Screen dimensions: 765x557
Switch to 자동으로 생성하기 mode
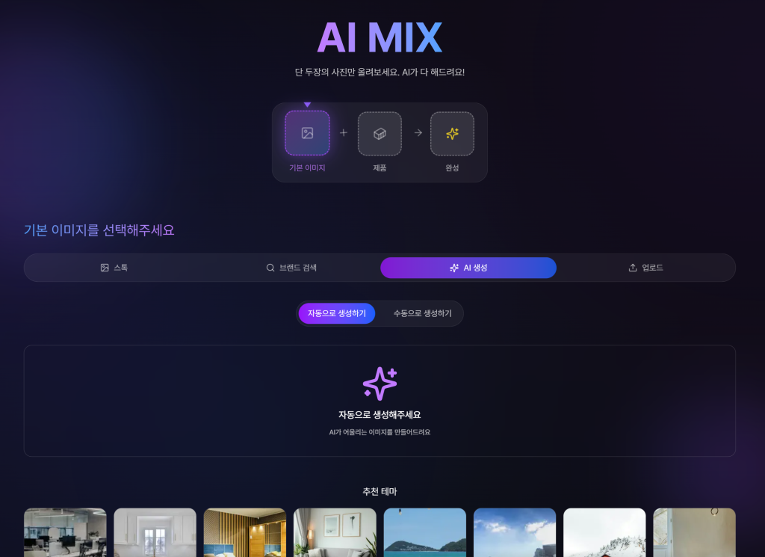(337, 313)
